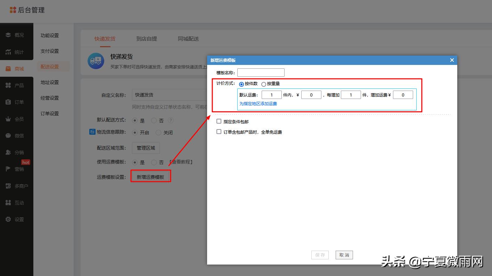Open the 概况 (Overview) sidebar icon
The width and height of the screenshot is (492, 276).
point(8,35)
